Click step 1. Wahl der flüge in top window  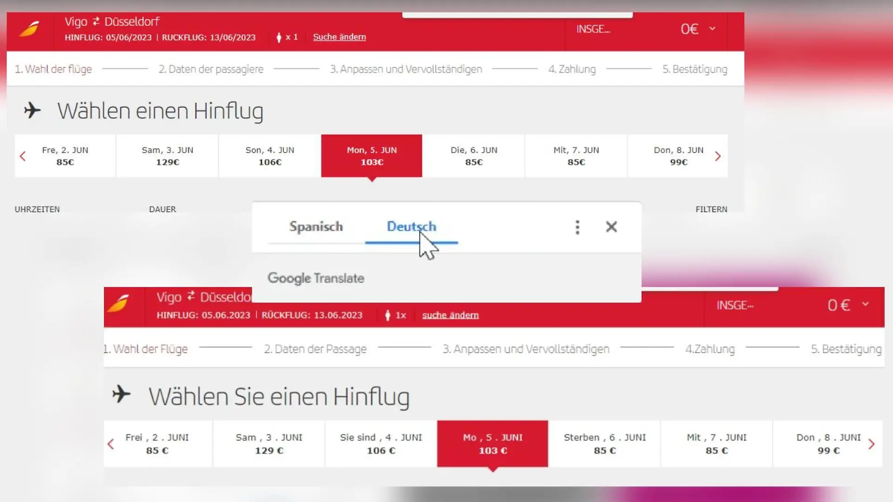[x=53, y=69]
